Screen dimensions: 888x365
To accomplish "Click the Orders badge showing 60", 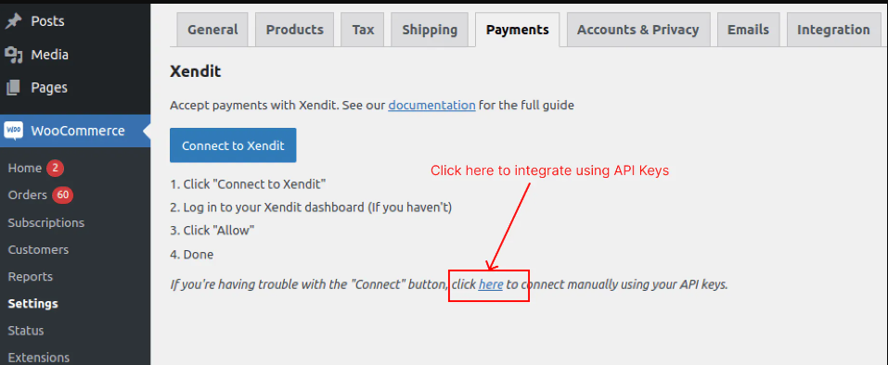I will 62,195.
